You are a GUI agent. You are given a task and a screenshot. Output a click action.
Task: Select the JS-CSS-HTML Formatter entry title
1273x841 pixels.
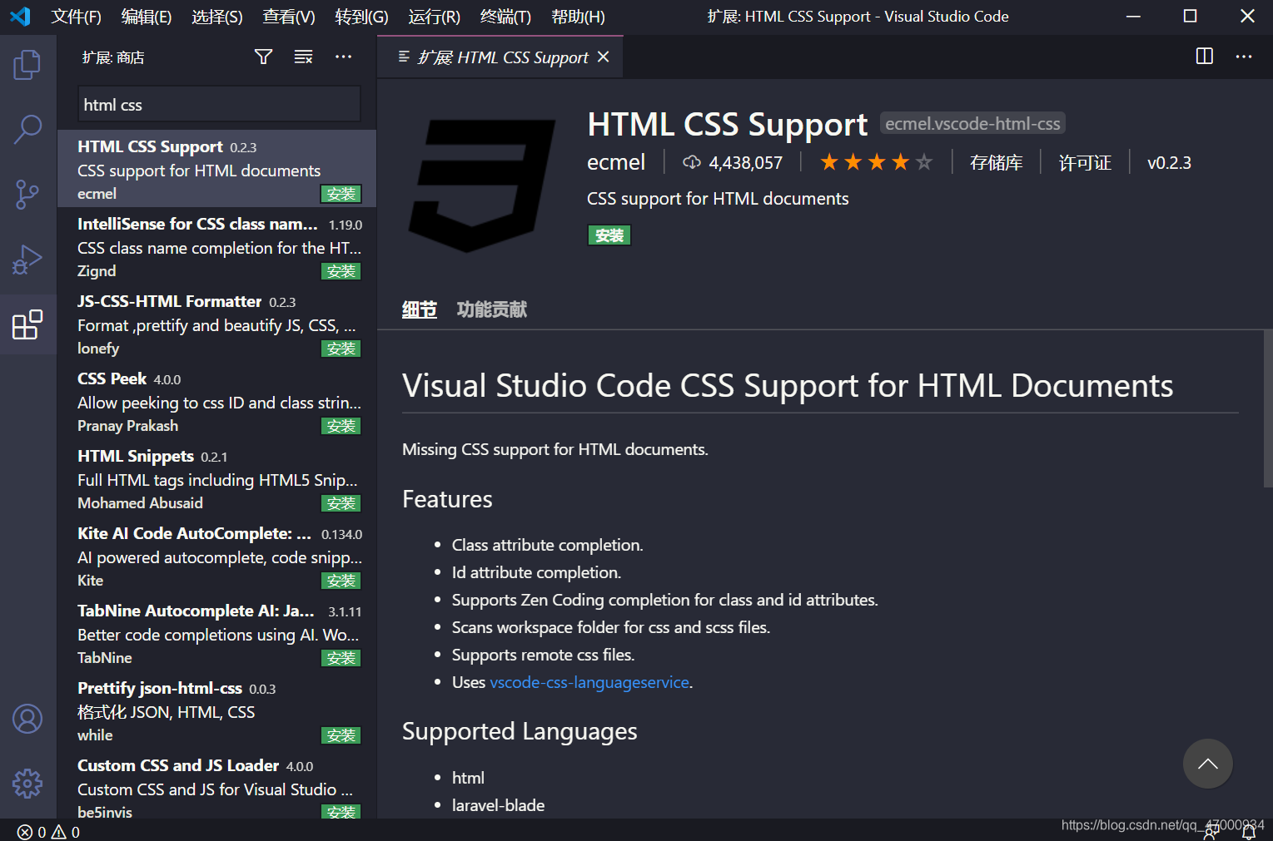169,301
